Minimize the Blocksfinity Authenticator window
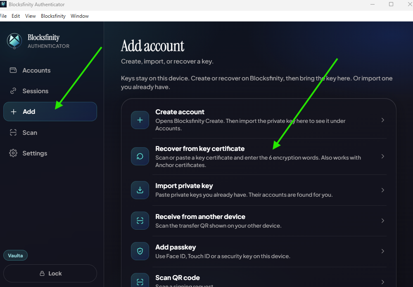Image resolution: width=413 pixels, height=287 pixels. pyautogui.click(x=373, y=4)
